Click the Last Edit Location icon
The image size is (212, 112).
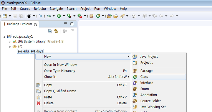155,16
